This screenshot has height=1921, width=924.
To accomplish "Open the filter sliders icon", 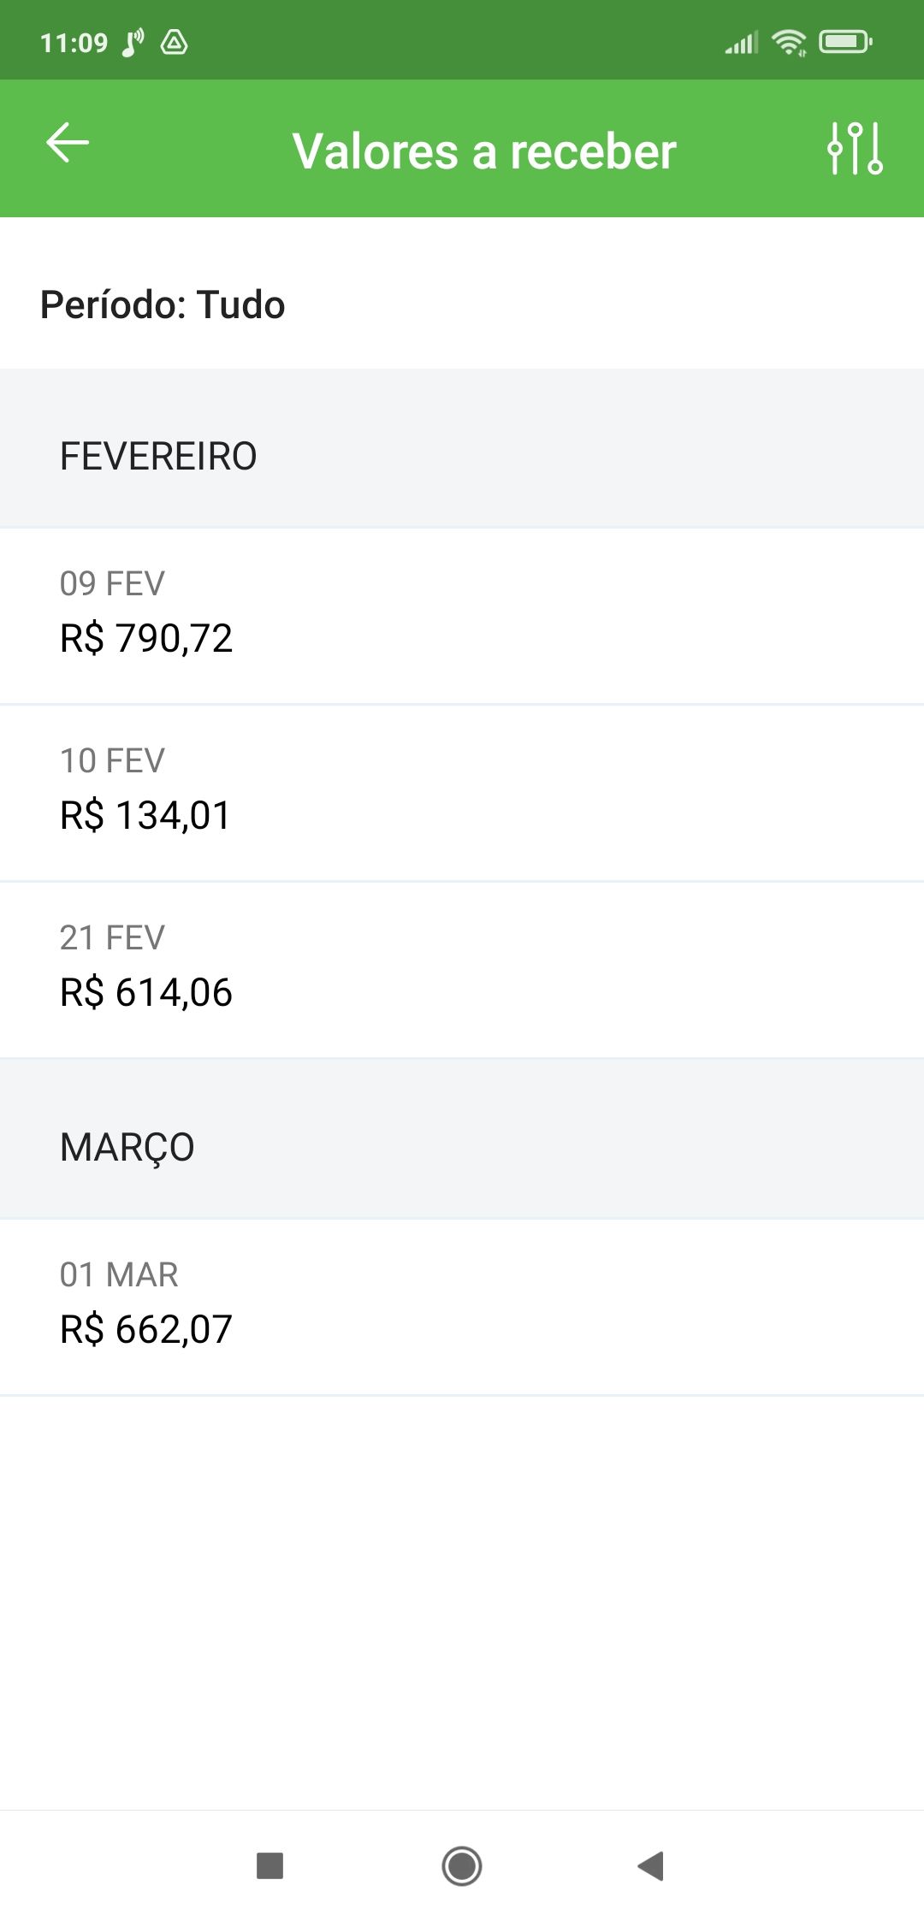I will click(855, 148).
